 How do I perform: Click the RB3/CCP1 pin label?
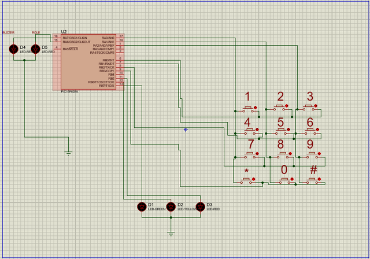[x=107, y=71]
